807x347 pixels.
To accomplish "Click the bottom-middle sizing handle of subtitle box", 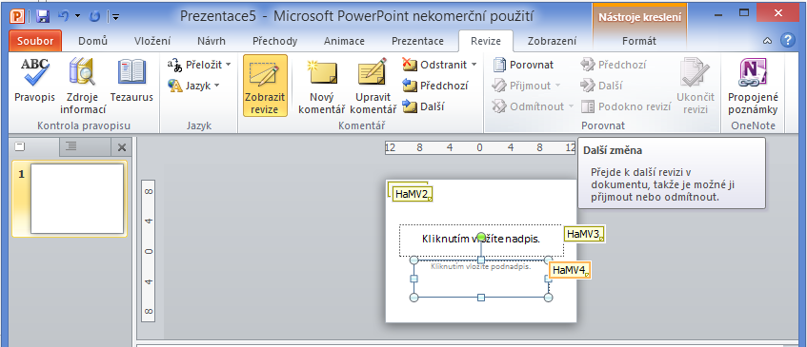I will 481,298.
